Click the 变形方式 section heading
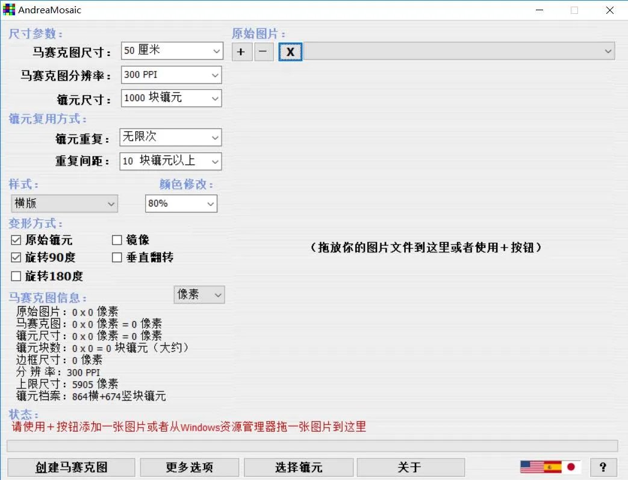628x480 pixels. point(36,223)
